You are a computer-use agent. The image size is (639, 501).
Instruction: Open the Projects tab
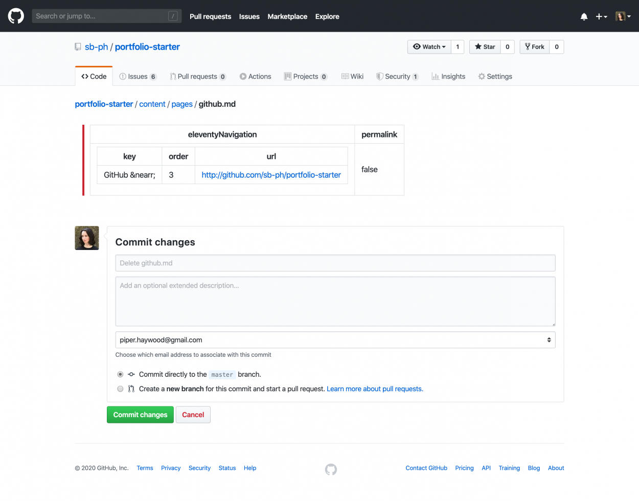click(x=306, y=76)
